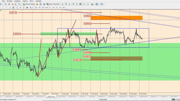Zoom out on the chart

77,4
